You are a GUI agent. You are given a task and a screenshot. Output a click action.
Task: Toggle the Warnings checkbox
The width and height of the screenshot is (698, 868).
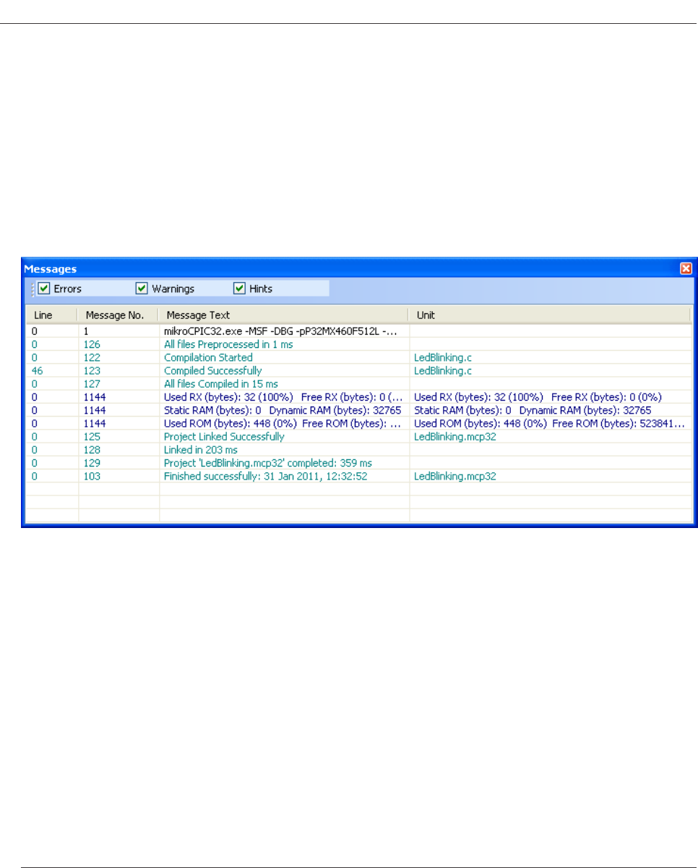click(x=142, y=289)
